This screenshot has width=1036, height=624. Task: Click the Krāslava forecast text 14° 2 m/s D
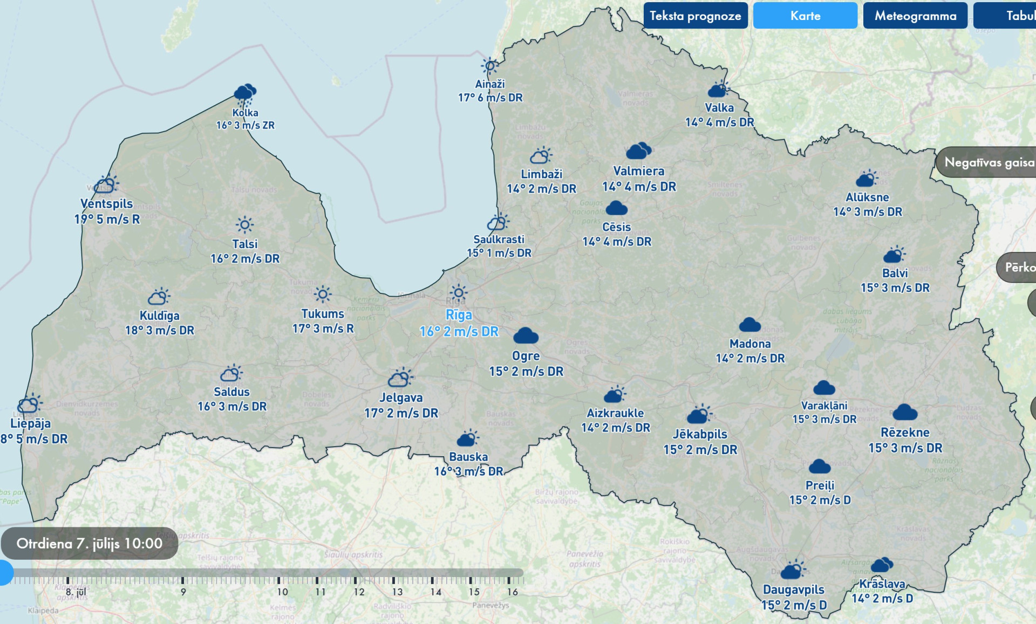pos(882,599)
